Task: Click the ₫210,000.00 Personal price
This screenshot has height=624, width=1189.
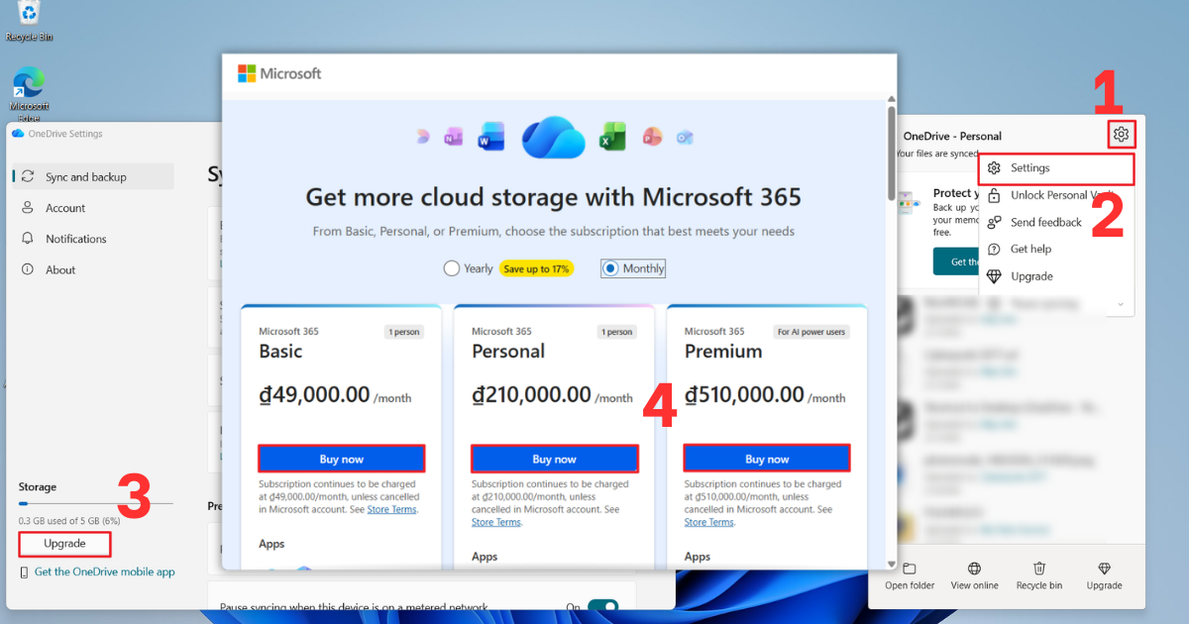Action: click(531, 394)
